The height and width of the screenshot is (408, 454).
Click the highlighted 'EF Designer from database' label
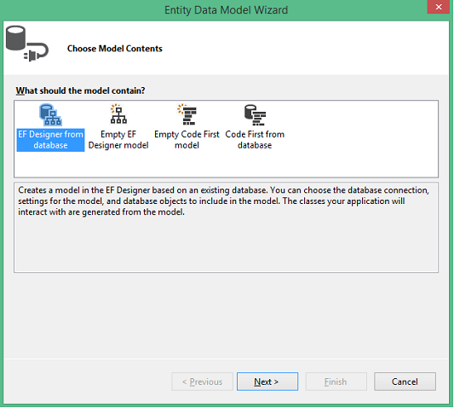(x=50, y=140)
